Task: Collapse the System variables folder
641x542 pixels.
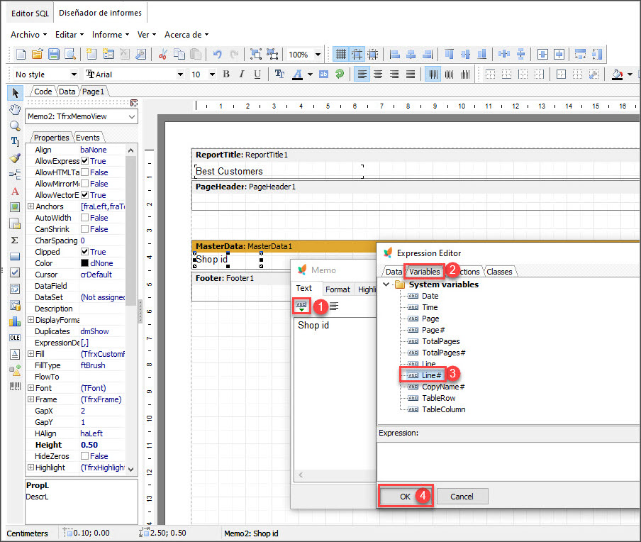Action: 386,284
